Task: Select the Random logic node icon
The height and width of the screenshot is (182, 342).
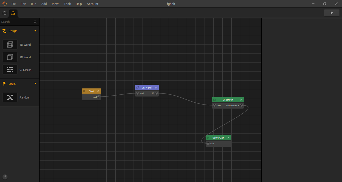Action: coord(10,97)
